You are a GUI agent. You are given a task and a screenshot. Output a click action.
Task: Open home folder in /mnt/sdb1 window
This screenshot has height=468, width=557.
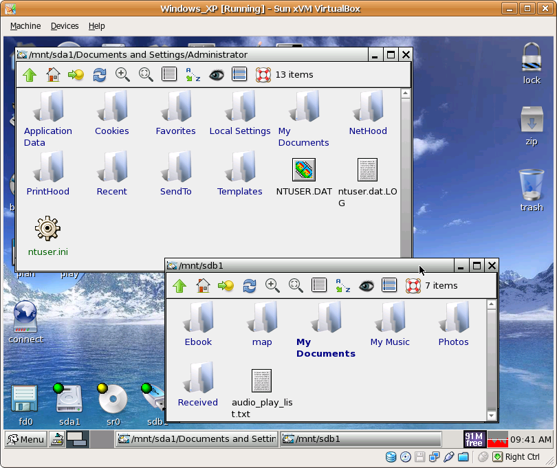(203, 286)
